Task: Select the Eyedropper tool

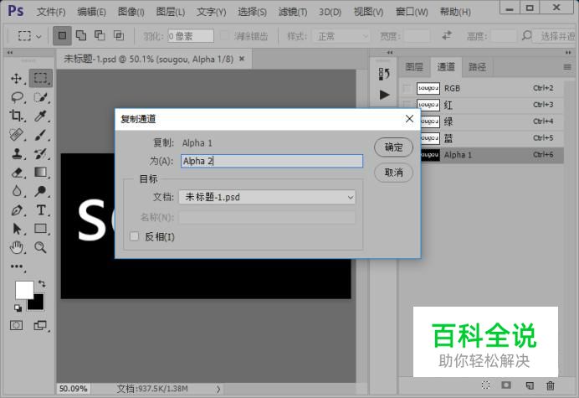Action: (40, 116)
